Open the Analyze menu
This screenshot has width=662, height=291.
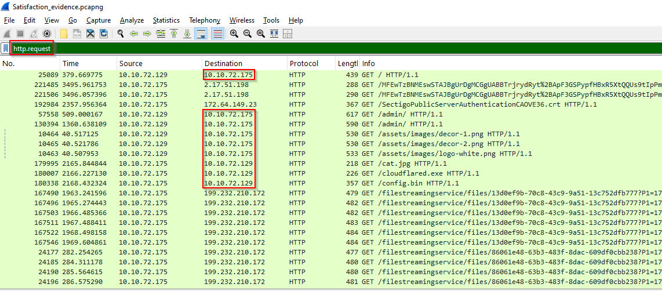(132, 20)
